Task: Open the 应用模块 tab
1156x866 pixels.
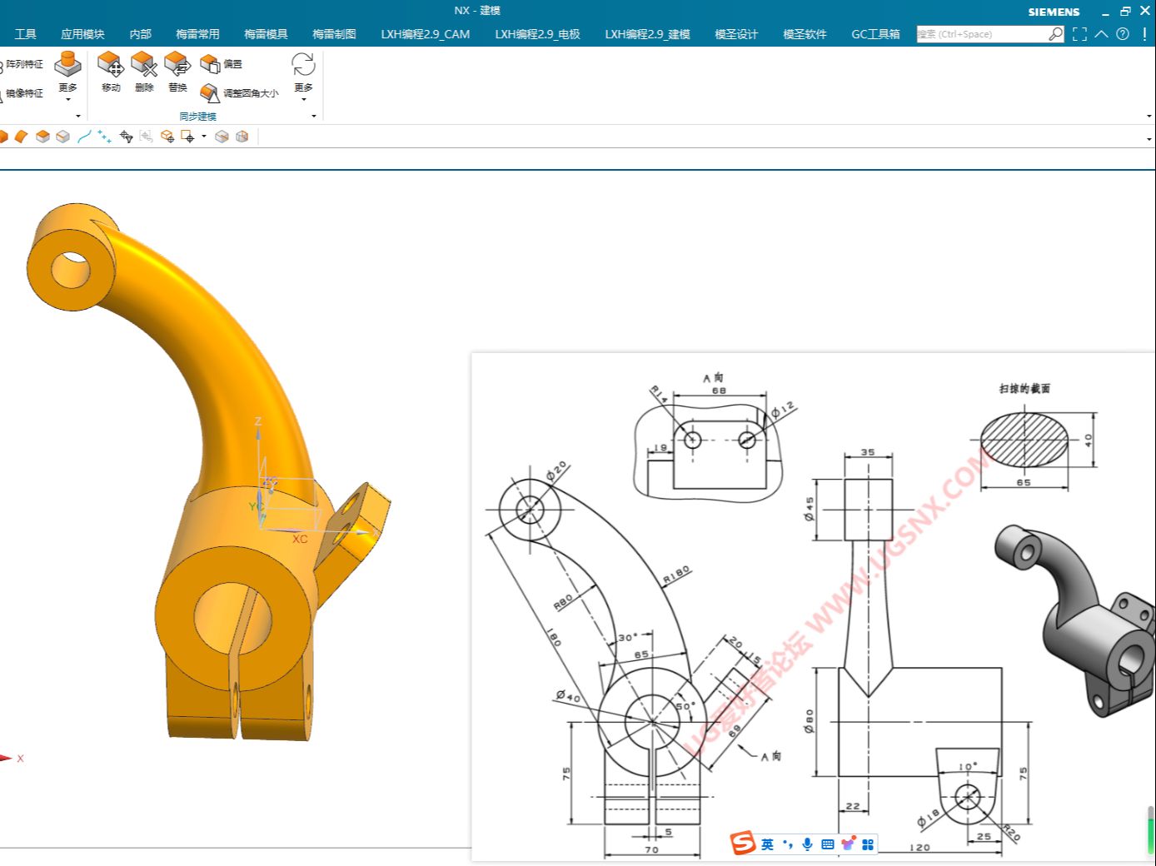Action: [82, 34]
